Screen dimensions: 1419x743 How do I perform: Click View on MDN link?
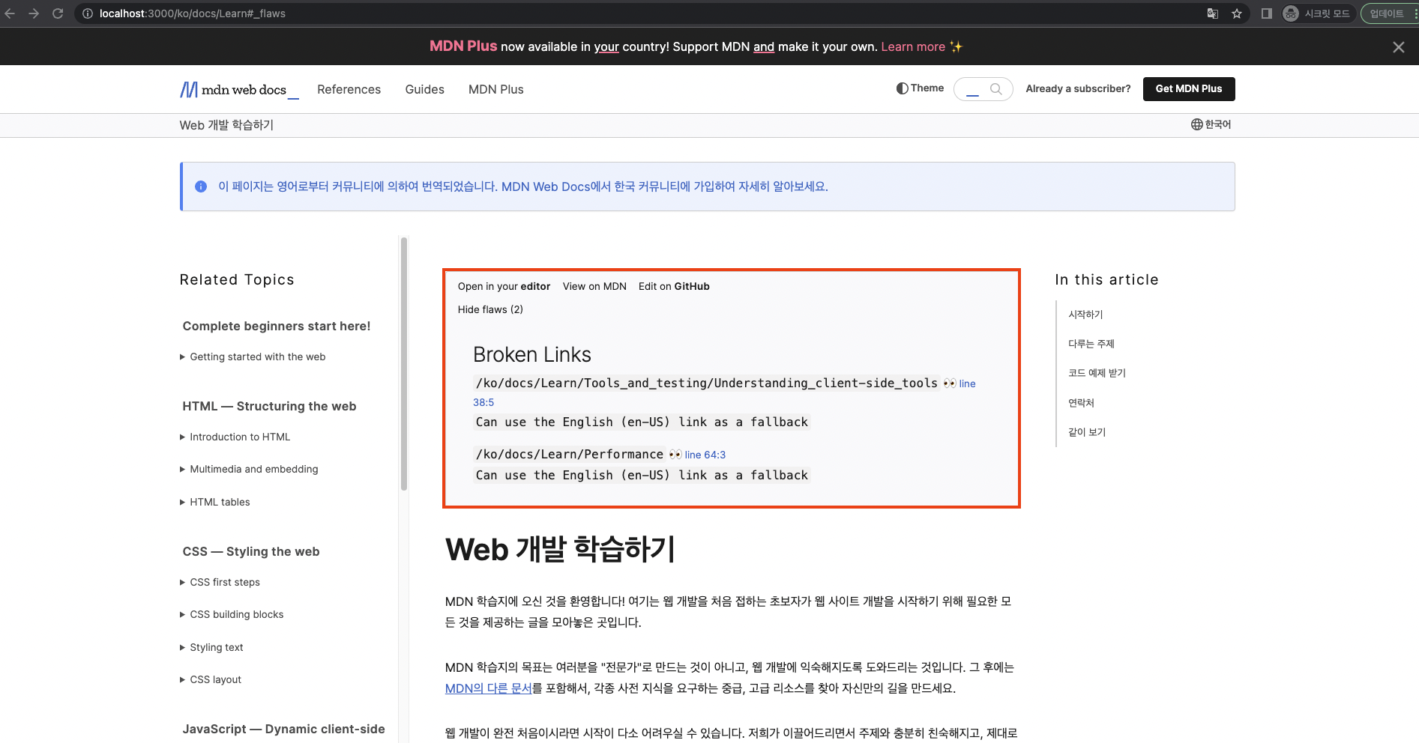(594, 286)
